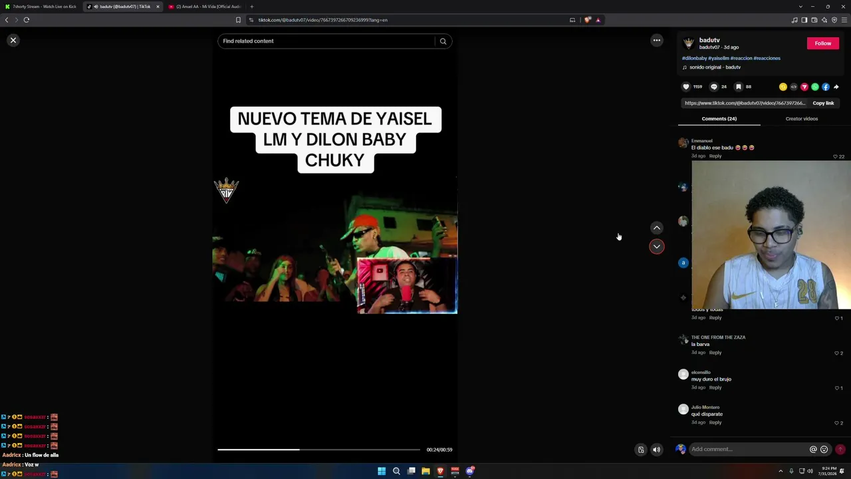The width and height of the screenshot is (851, 479).
Task: Like Emmanuel's comment with 22 likes
Action: [x=836, y=156]
